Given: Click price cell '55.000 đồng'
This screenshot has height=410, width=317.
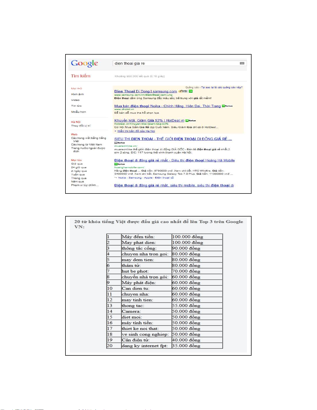Looking at the screenshot, I should point(197,305).
